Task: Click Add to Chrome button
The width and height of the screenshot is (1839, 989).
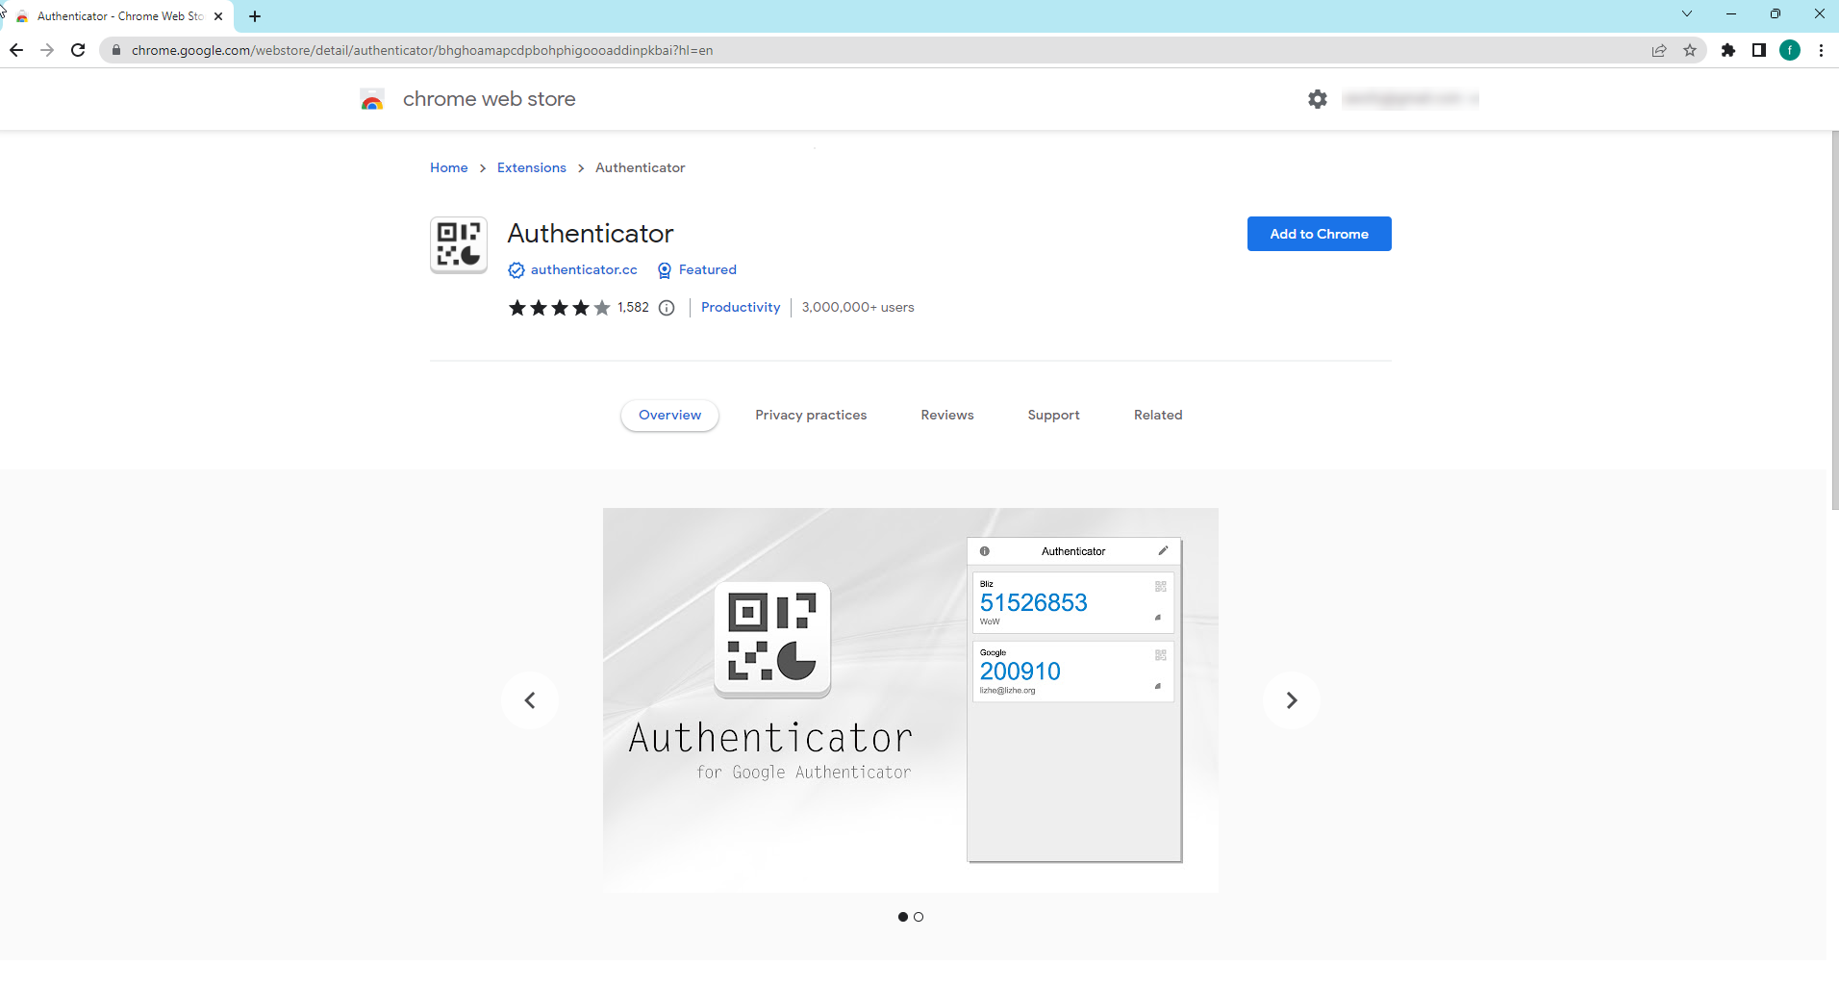Action: pyautogui.click(x=1319, y=234)
